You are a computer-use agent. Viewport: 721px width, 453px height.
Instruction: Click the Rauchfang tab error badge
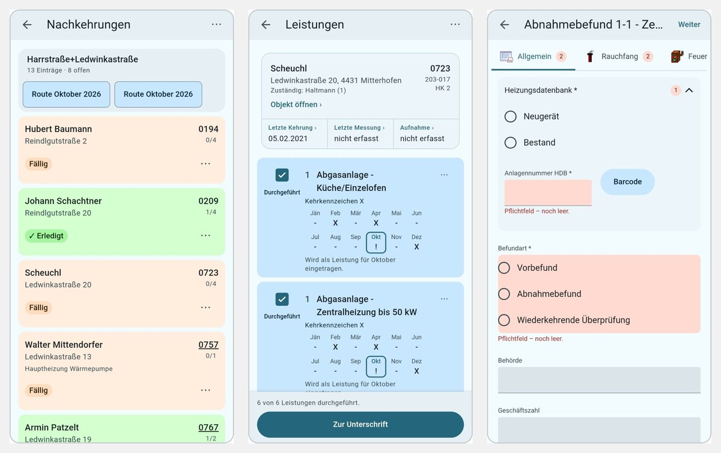(648, 56)
